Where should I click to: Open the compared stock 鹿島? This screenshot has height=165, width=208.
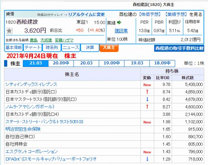tap(34, 40)
